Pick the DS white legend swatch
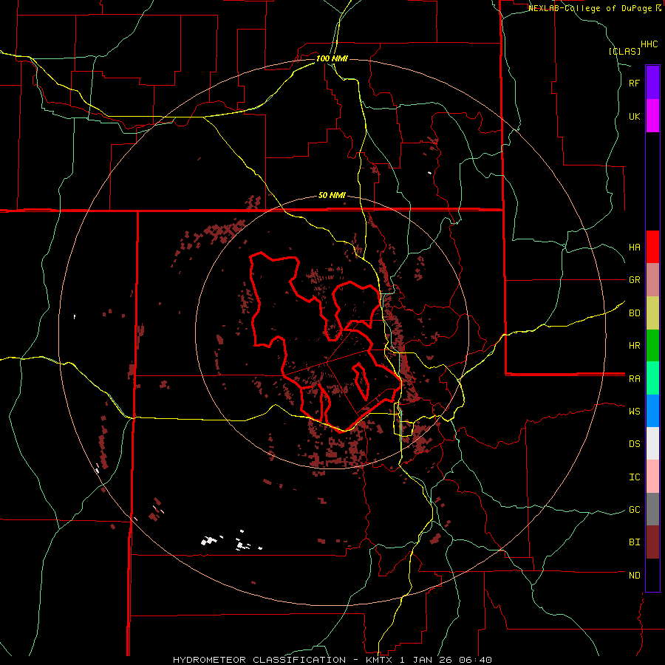This screenshot has height=665, width=665. tap(652, 443)
